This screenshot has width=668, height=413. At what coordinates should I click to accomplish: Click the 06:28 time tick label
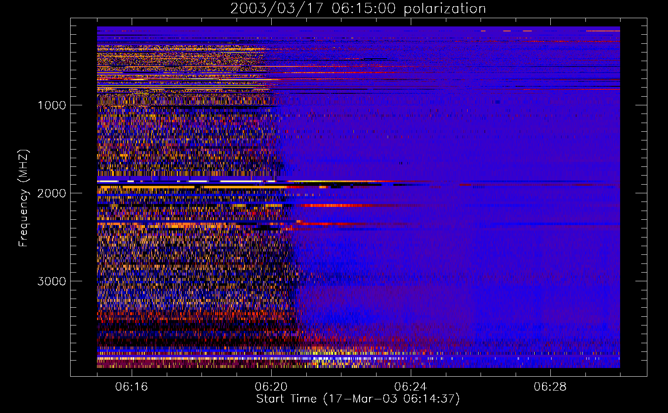(x=550, y=387)
